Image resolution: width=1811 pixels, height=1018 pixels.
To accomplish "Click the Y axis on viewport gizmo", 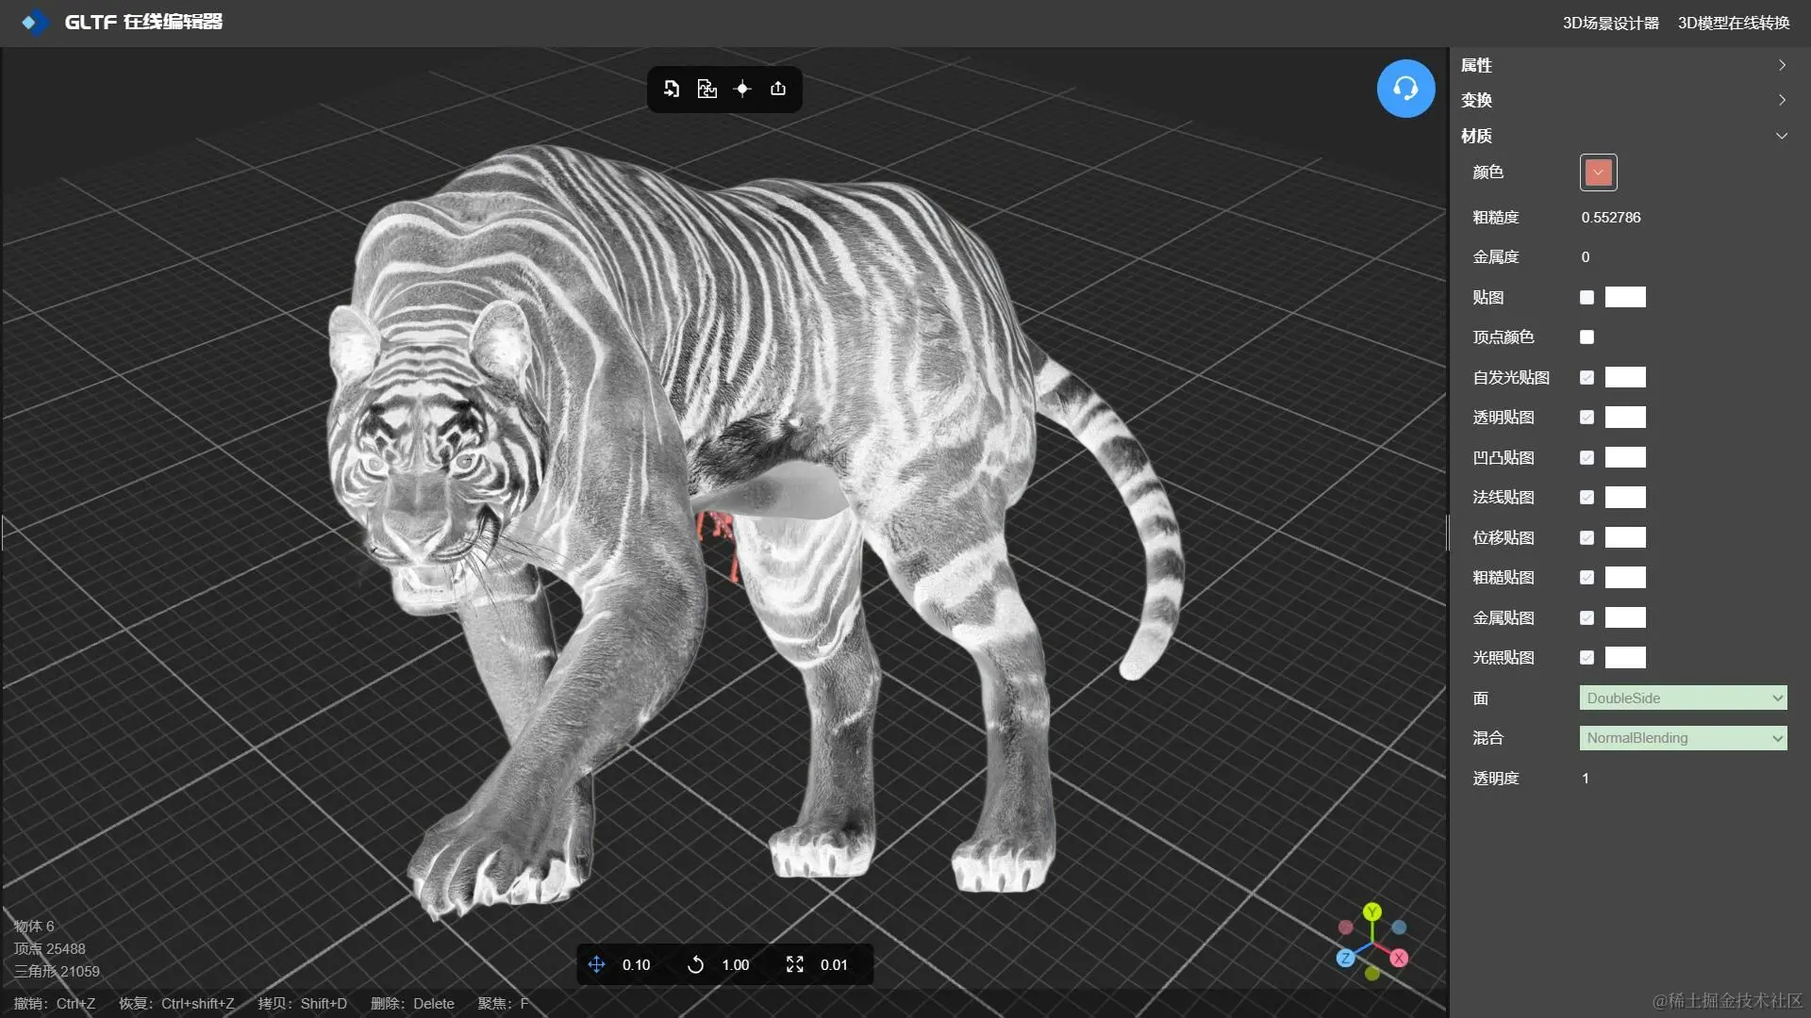I will [x=1372, y=911].
